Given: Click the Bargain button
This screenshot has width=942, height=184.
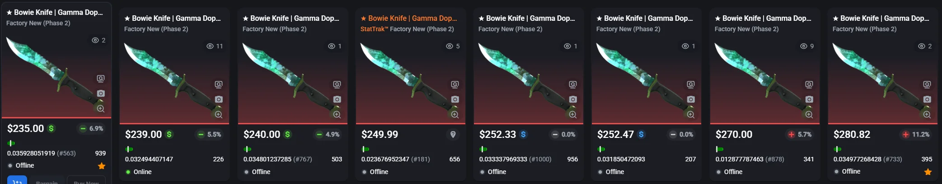Looking at the screenshot, I should pyautogui.click(x=47, y=181).
